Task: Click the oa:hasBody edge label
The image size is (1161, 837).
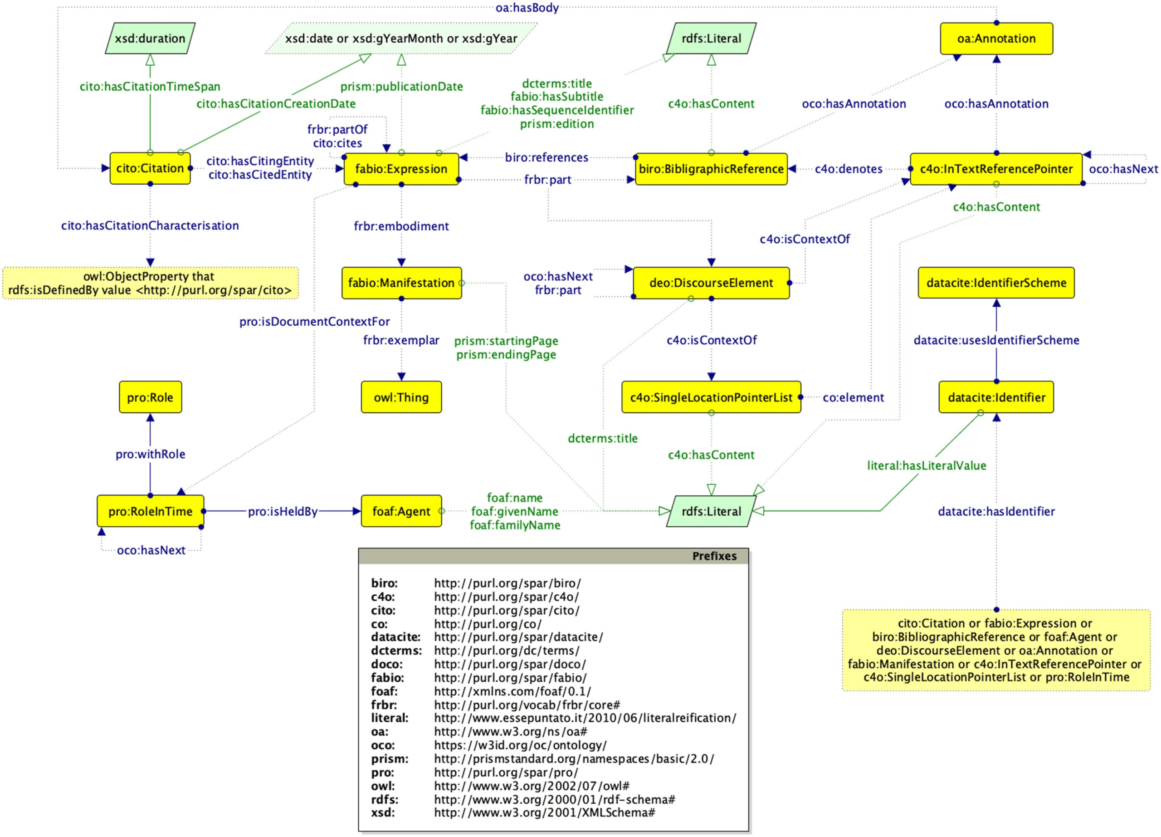Action: coord(527,8)
